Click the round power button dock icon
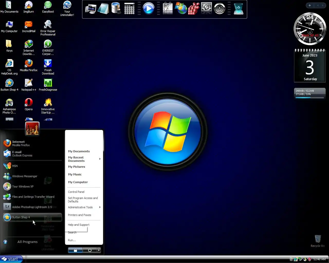The height and width of the screenshot is (263, 329). [220, 9]
